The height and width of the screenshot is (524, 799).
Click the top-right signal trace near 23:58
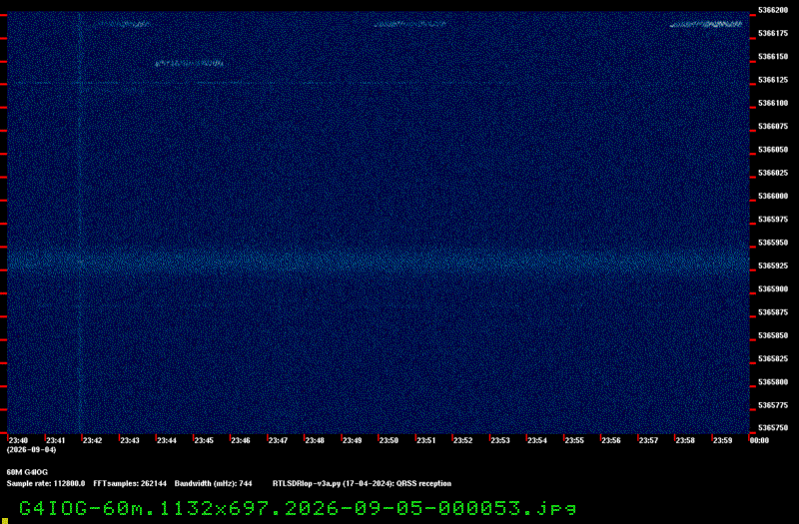[x=706, y=24]
